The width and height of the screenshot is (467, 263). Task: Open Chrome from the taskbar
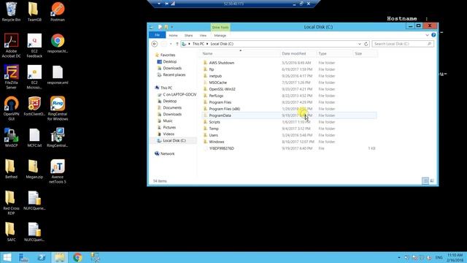77,257
